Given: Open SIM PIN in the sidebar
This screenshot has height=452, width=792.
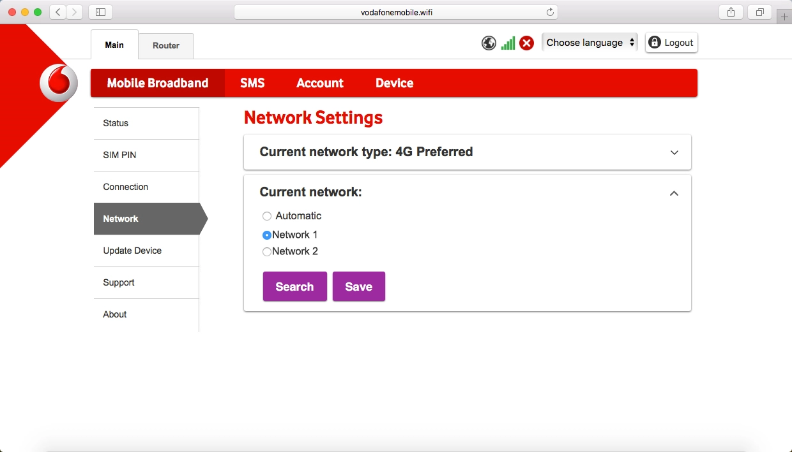Looking at the screenshot, I should 119,155.
